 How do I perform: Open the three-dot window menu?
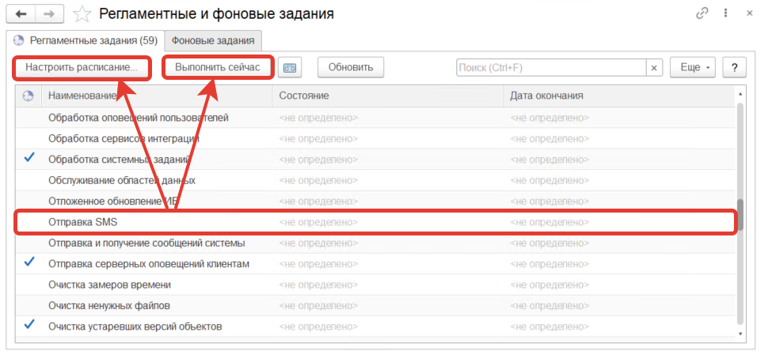tap(725, 13)
